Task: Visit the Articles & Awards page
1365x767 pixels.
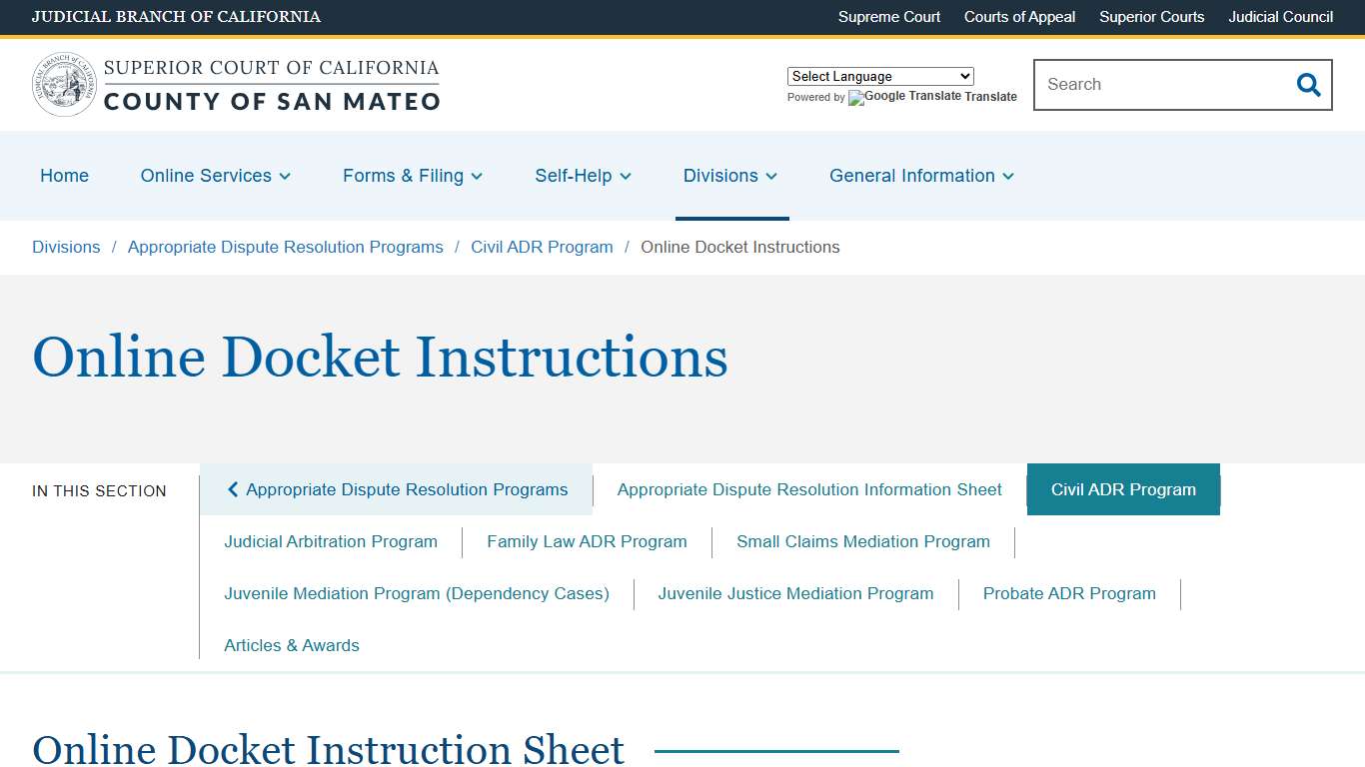Action: pos(291,645)
